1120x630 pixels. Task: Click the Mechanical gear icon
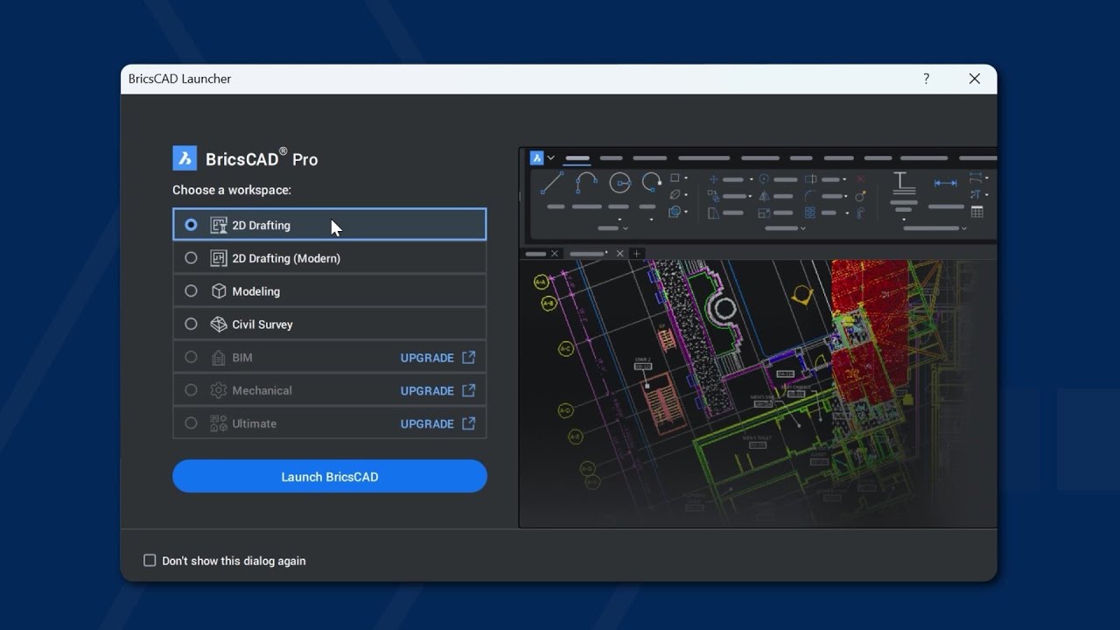click(219, 390)
